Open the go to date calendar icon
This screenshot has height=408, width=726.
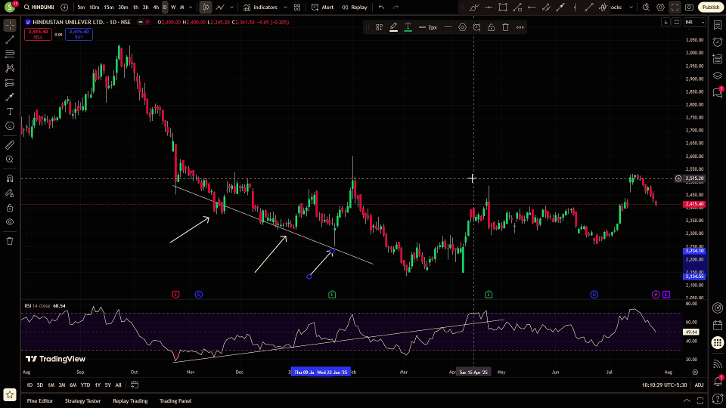coord(135,385)
